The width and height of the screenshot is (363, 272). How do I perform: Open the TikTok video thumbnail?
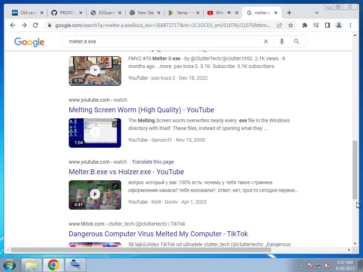(x=95, y=244)
